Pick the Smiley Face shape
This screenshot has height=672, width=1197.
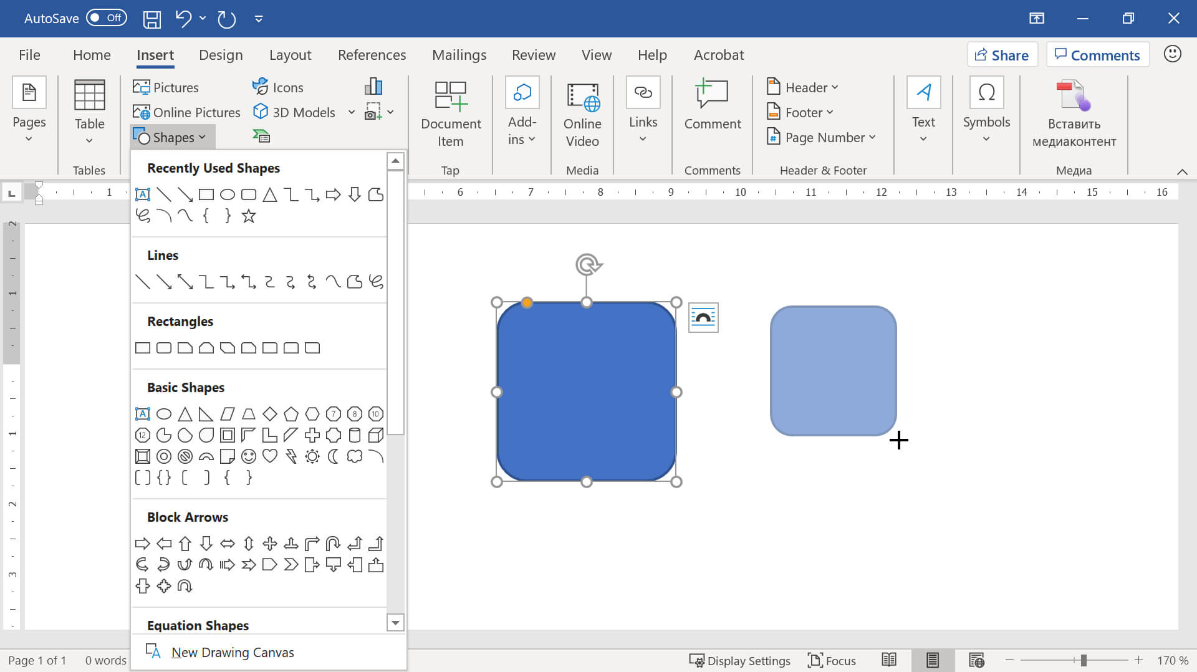[248, 456]
